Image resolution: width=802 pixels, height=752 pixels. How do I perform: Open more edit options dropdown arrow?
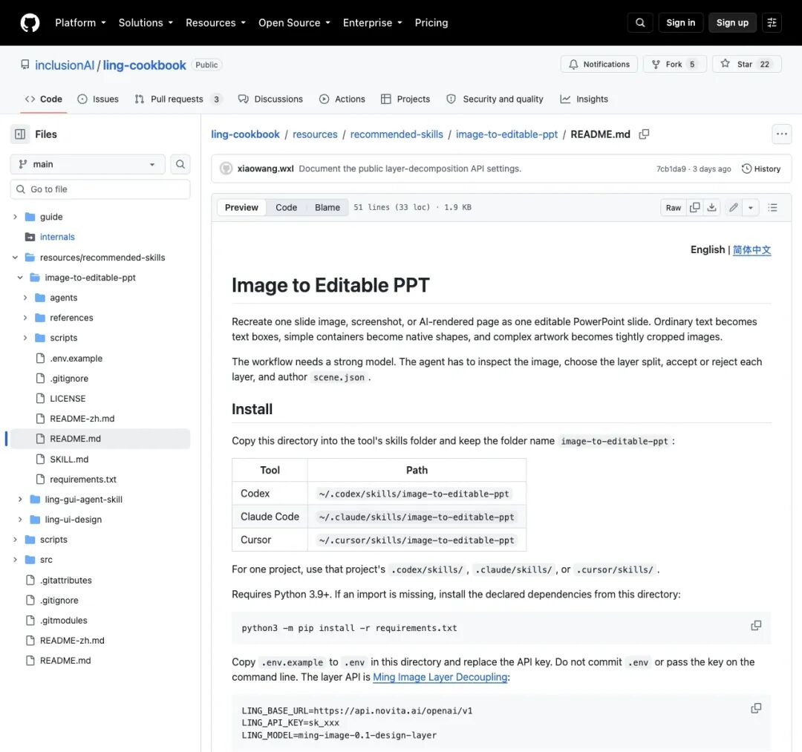point(750,207)
